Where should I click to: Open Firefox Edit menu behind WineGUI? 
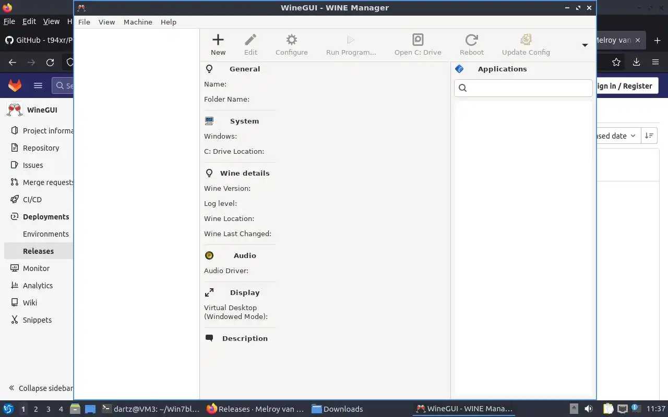(29, 21)
